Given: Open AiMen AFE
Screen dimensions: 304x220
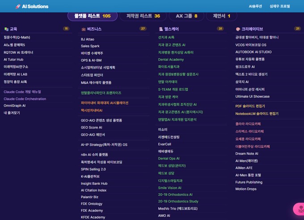Looking at the screenshot, I should tap(244, 168).
